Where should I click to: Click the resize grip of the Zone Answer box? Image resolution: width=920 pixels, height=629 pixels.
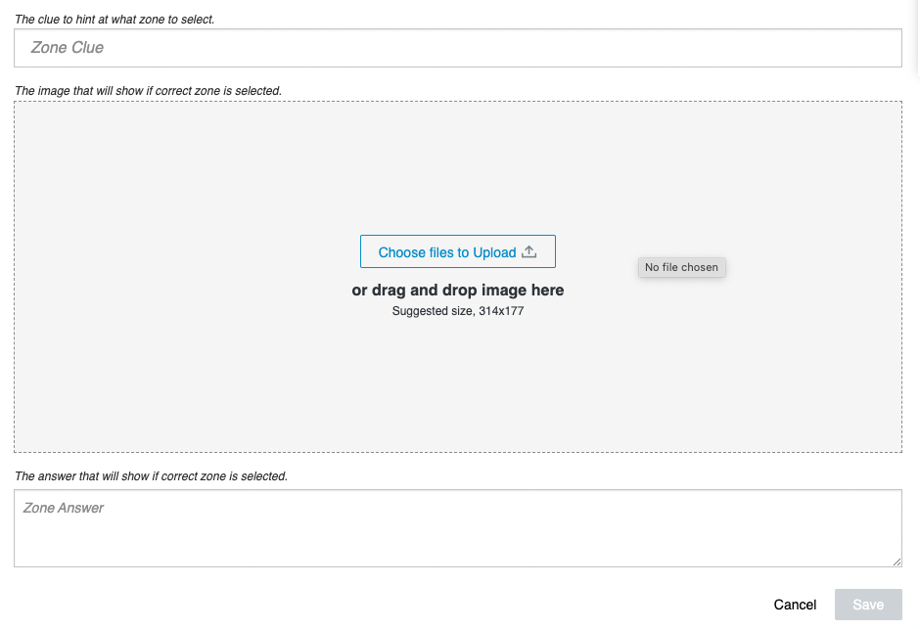click(x=897, y=561)
